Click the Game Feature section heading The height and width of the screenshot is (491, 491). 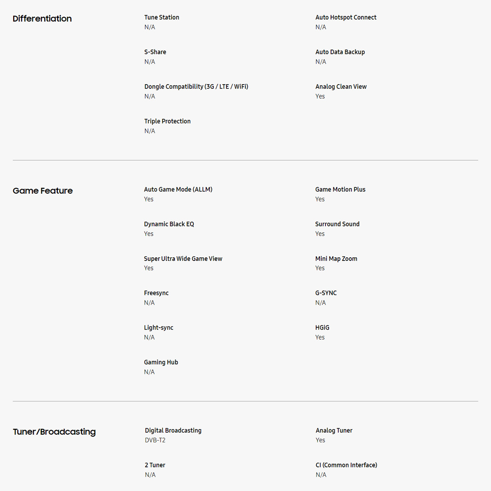pos(43,191)
